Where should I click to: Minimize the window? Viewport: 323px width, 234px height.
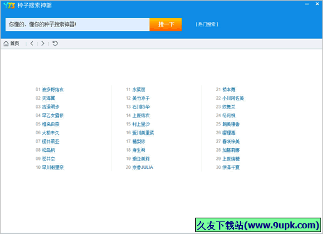tap(307, 4)
